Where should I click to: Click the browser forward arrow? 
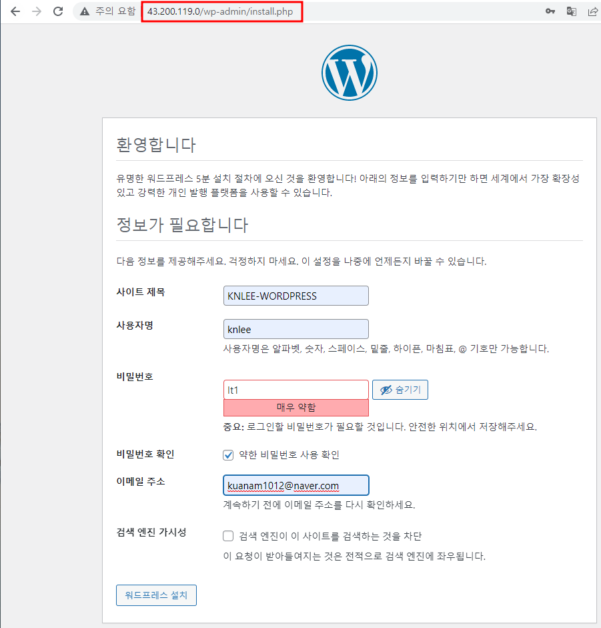pyautogui.click(x=37, y=11)
